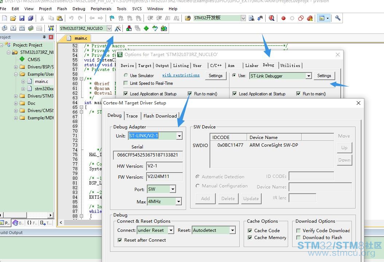Click the Rebuild all targets icon
The width and height of the screenshot is (384, 262).
tap(22, 28)
